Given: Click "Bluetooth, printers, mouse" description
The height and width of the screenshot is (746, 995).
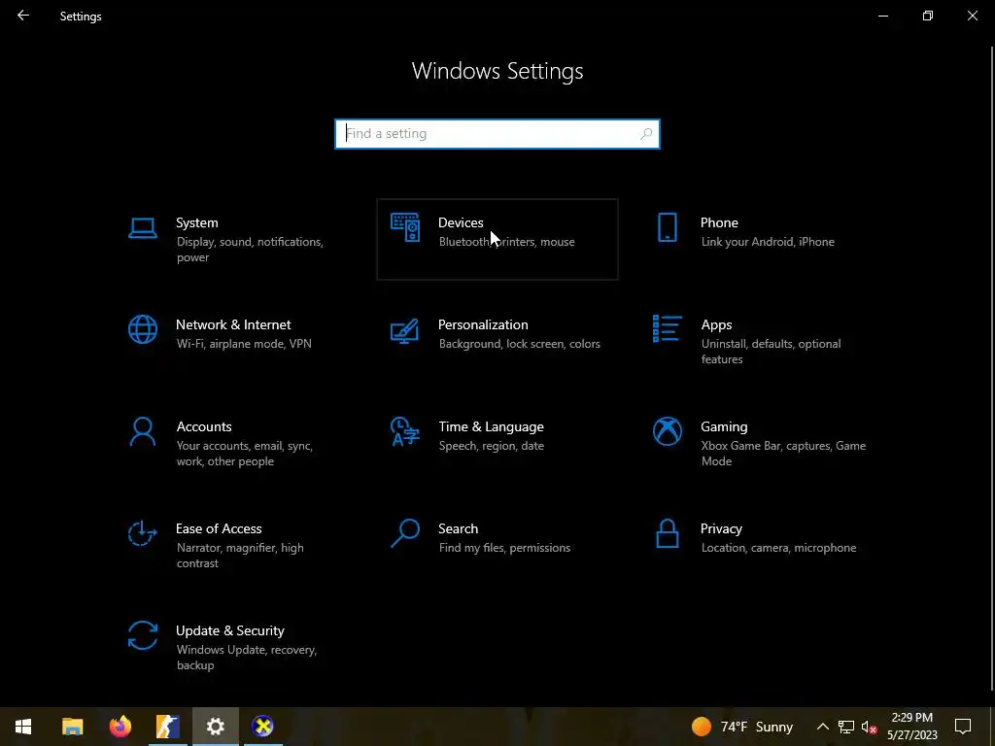Looking at the screenshot, I should click(506, 242).
